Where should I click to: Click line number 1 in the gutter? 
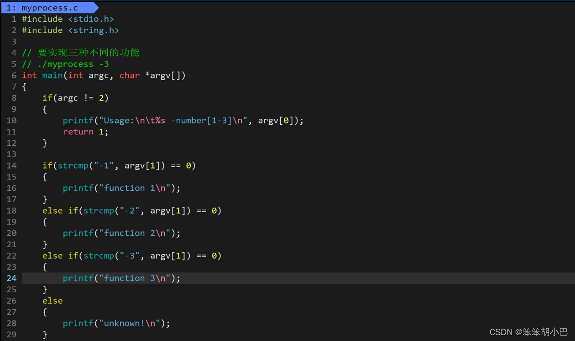[x=14, y=19]
